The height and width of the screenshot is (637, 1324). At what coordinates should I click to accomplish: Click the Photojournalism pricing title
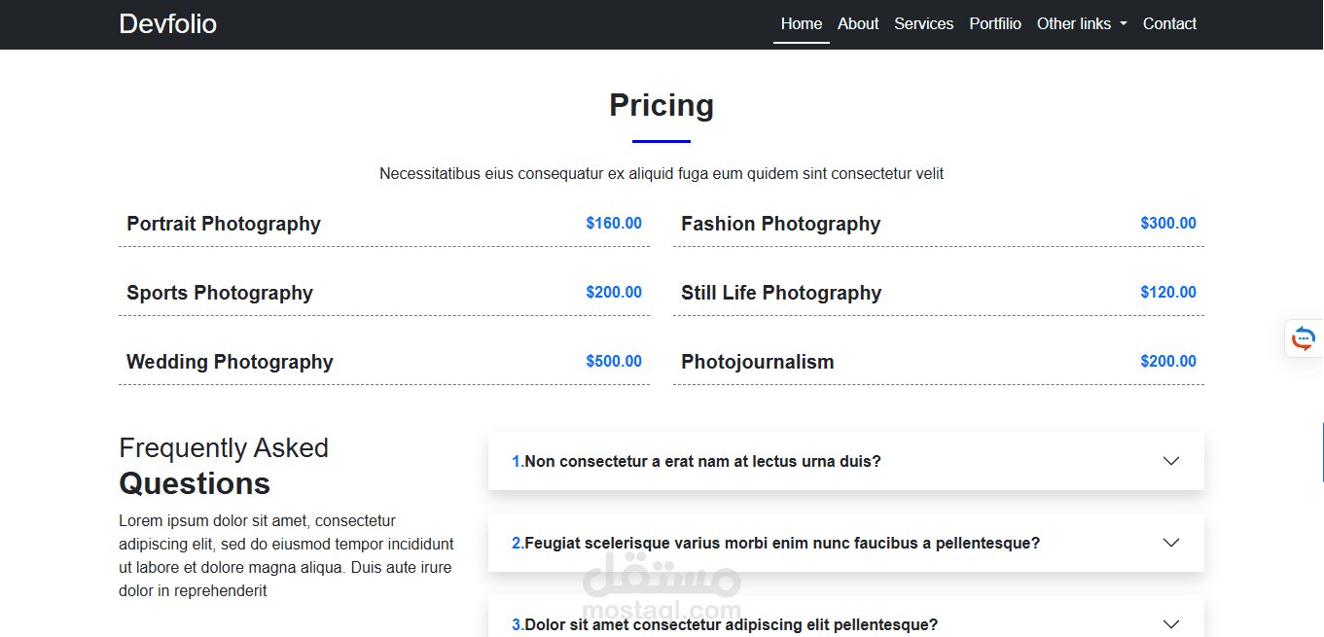[x=758, y=362]
